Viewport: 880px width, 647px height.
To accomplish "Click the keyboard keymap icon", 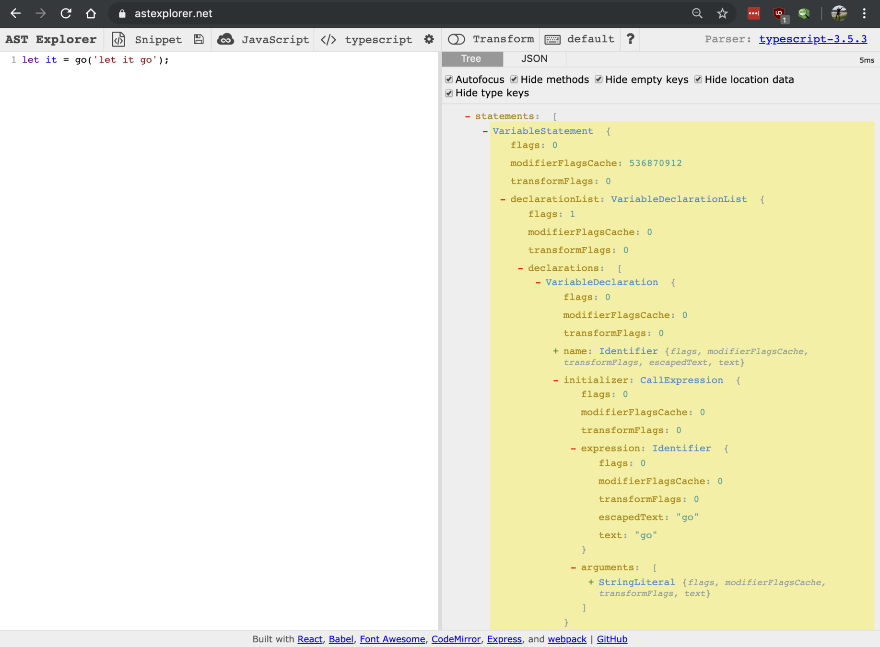I will (552, 39).
